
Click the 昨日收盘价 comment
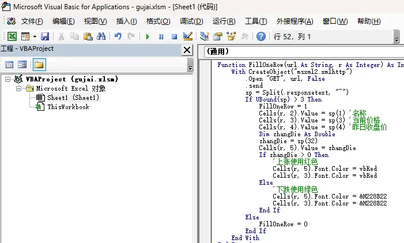click(x=368, y=127)
